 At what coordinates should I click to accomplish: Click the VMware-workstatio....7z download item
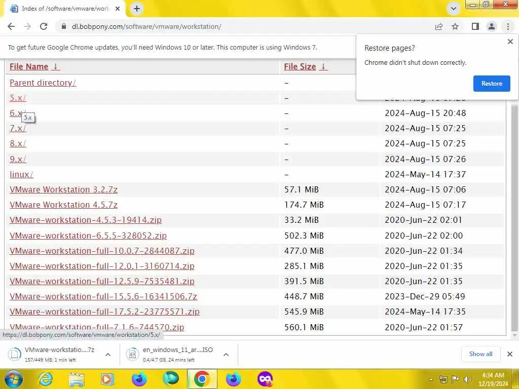point(53,354)
